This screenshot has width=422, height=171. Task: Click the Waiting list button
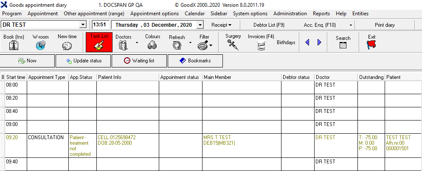point(139,61)
